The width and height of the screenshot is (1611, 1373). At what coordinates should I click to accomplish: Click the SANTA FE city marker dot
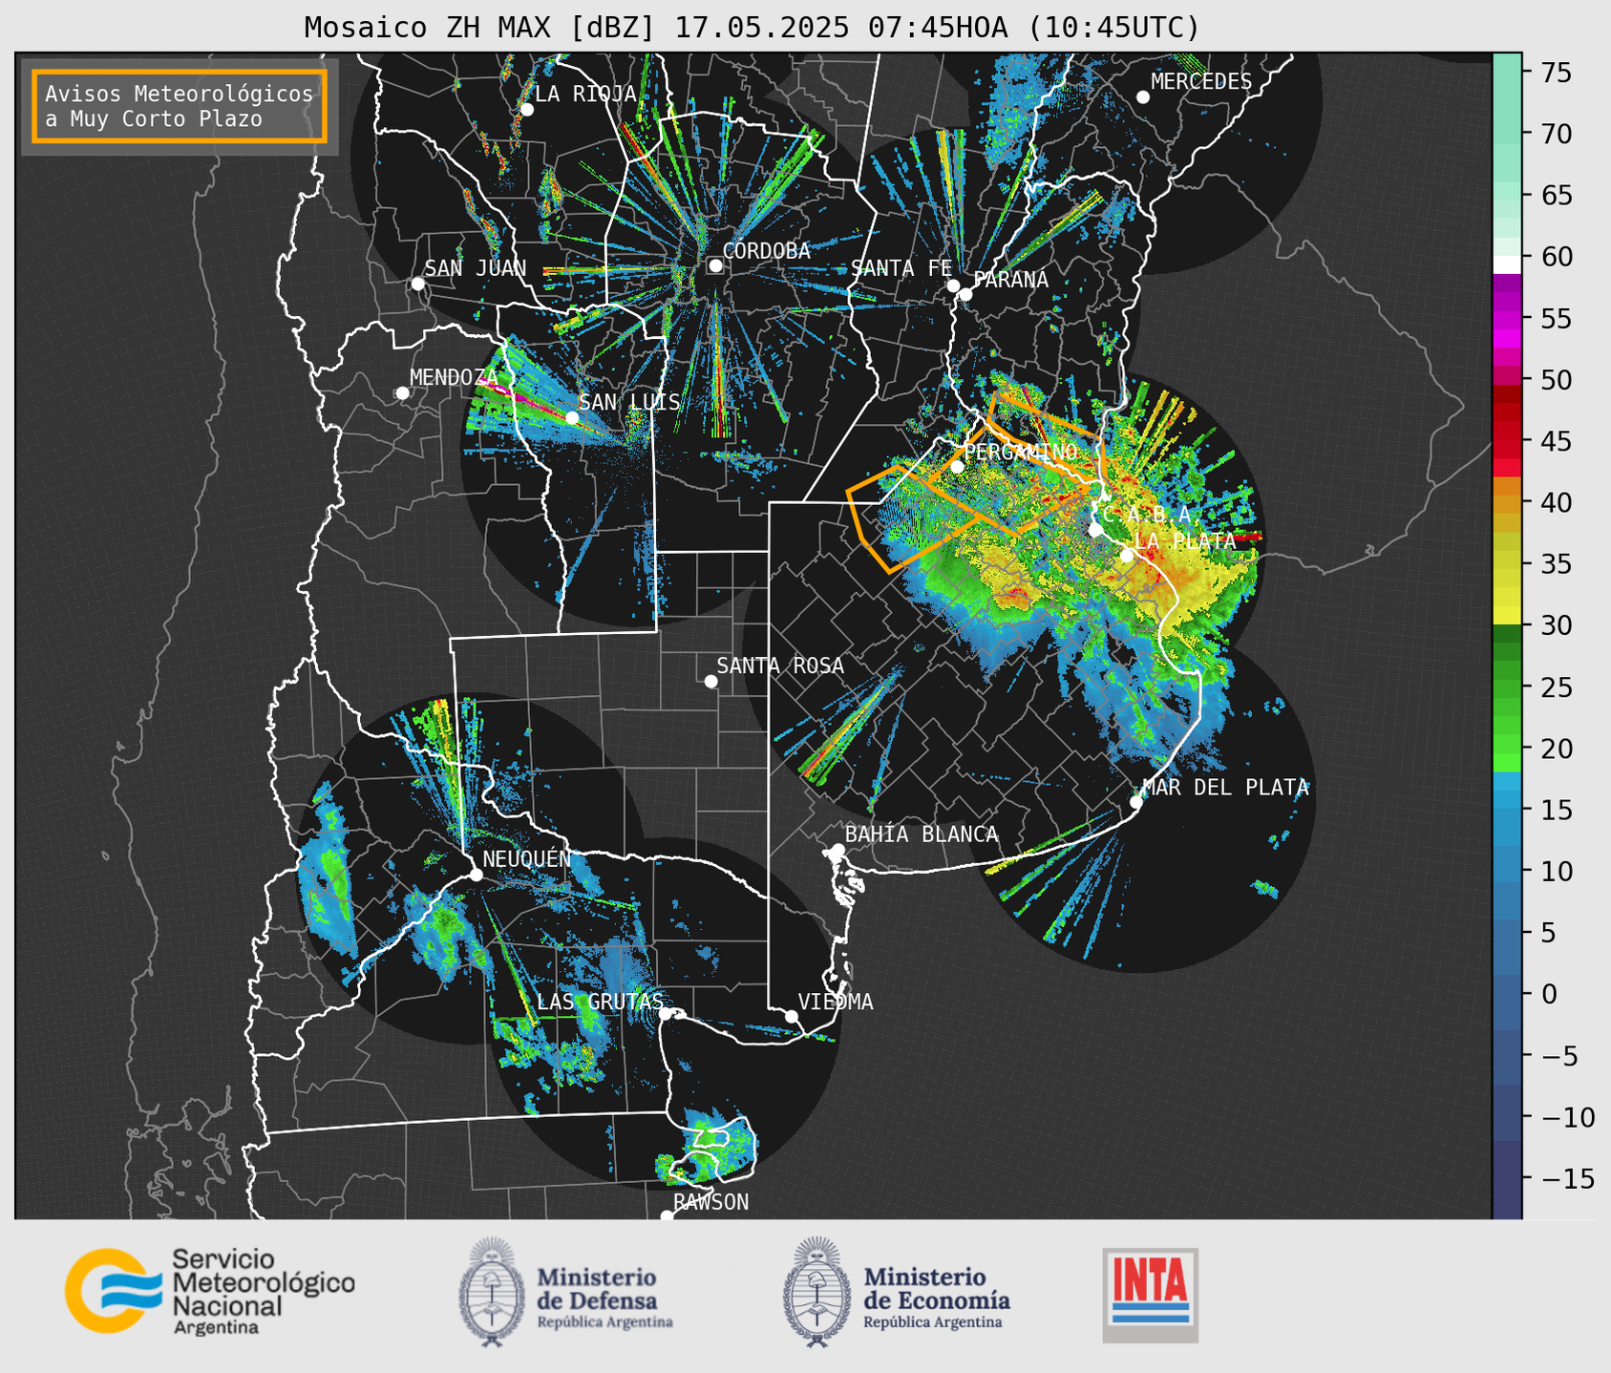[953, 285]
